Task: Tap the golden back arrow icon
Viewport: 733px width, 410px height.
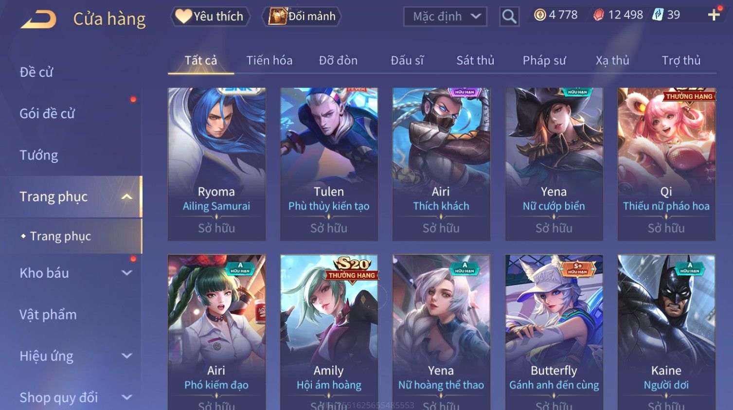Action: click(x=38, y=19)
